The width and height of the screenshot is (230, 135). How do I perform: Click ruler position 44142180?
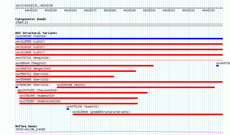click(x=110, y=10)
